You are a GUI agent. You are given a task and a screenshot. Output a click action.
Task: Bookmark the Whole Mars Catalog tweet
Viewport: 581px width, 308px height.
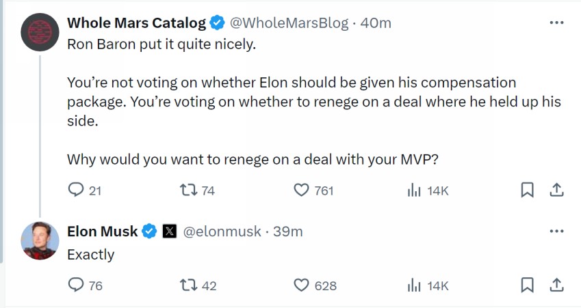[x=527, y=191]
